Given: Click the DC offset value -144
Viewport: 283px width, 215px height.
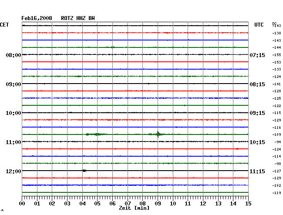Looking at the screenshot, I should click(276, 47).
